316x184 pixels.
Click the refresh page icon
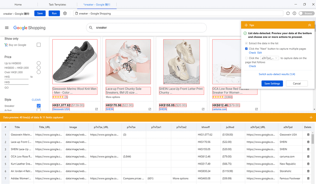[x=288, y=13]
